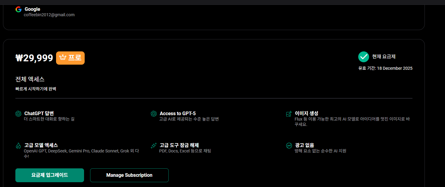Image resolution: width=445 pixels, height=187 pixels.
Task: Click the sparkle icon beside 고급 도구 잠금 해제
Action: 154,146
